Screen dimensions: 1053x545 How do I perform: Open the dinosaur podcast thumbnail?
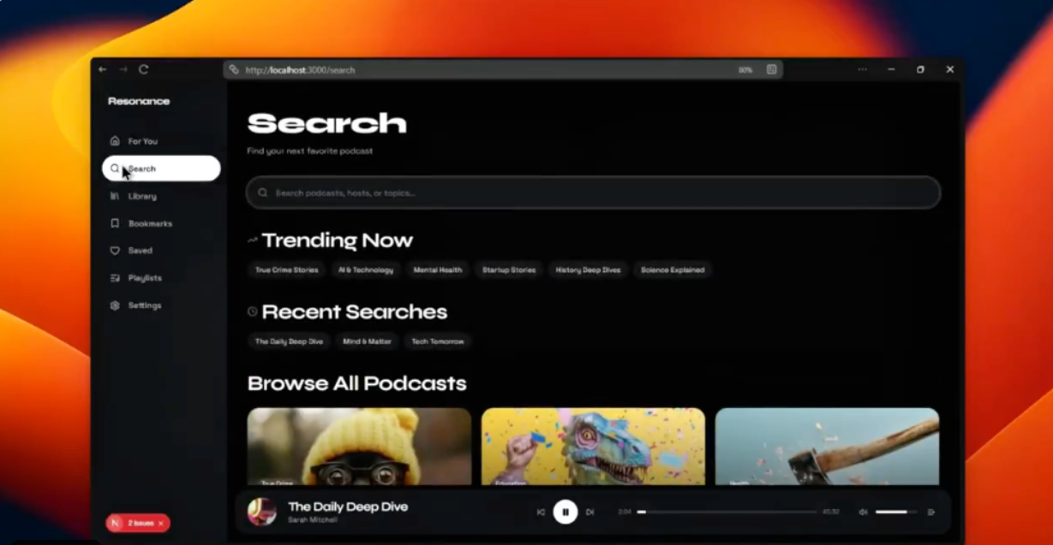(593, 446)
